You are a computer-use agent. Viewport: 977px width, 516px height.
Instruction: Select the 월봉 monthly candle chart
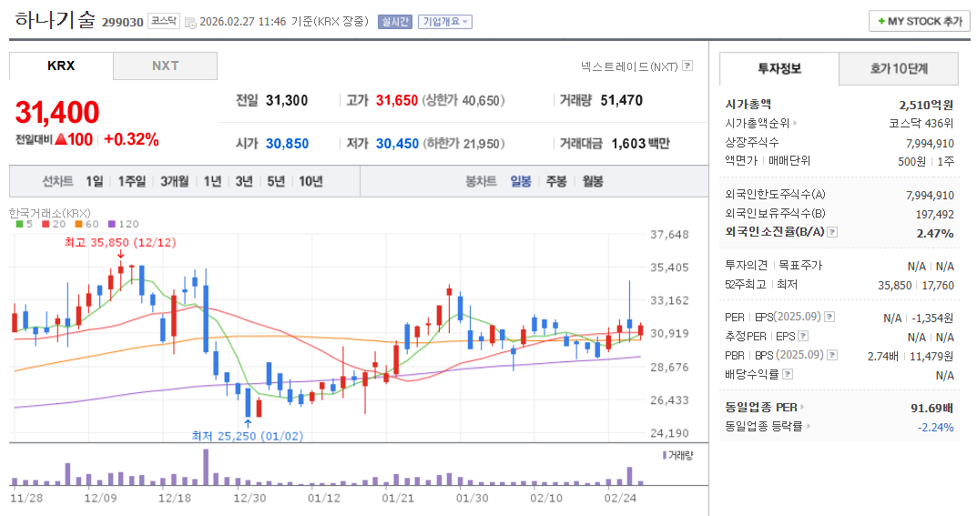tap(593, 181)
